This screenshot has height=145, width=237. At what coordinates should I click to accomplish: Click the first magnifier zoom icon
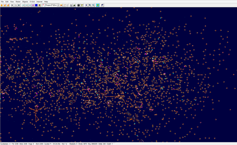[x=90, y=5]
